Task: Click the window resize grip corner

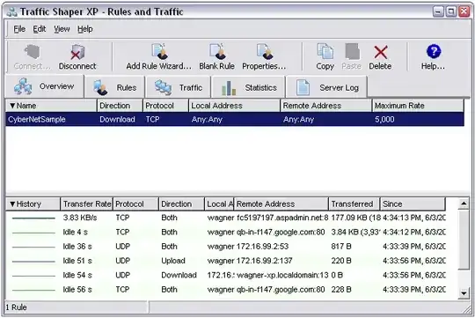Action: pos(467,309)
